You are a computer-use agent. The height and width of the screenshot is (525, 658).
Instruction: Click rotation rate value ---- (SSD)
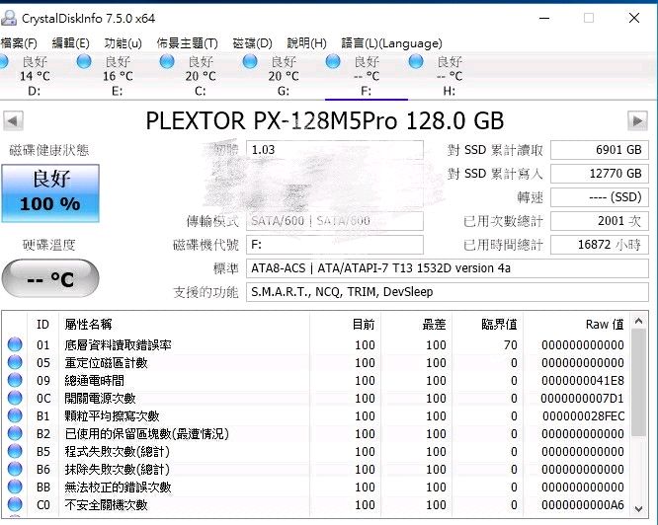tap(600, 197)
